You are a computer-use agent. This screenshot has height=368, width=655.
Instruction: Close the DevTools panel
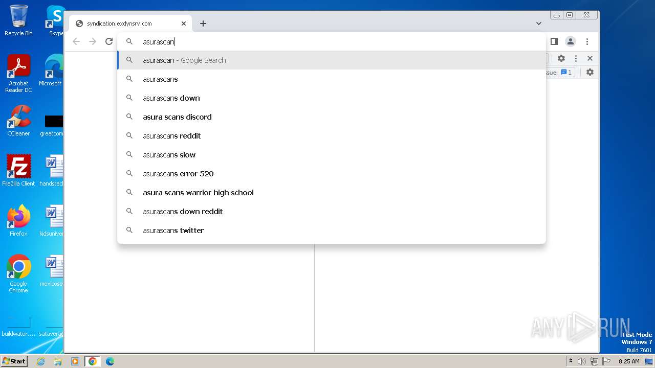click(590, 58)
